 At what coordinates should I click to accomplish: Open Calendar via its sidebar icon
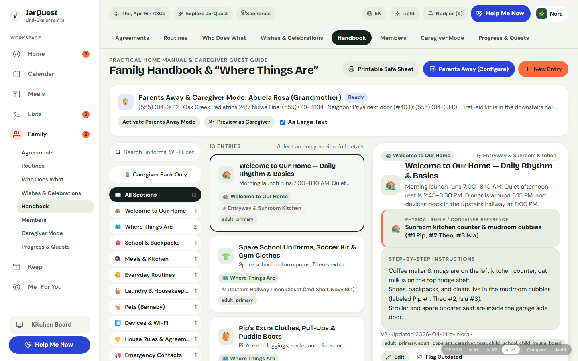tap(16, 74)
